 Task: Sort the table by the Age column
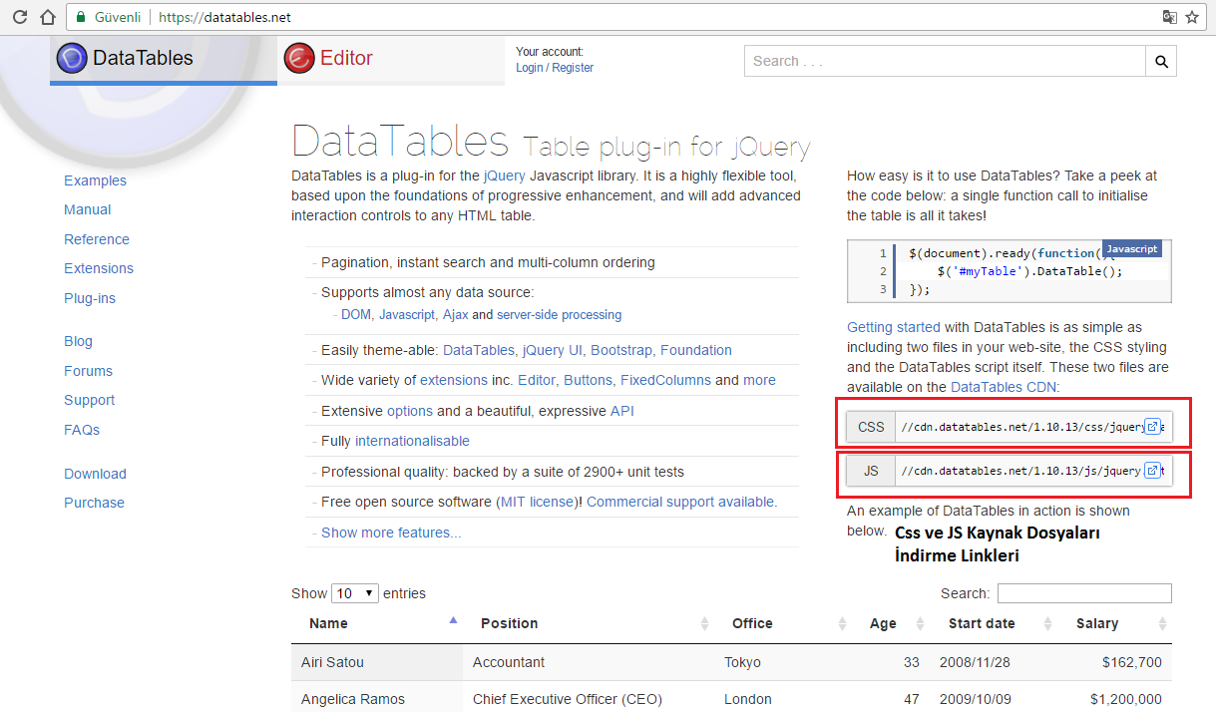883,622
